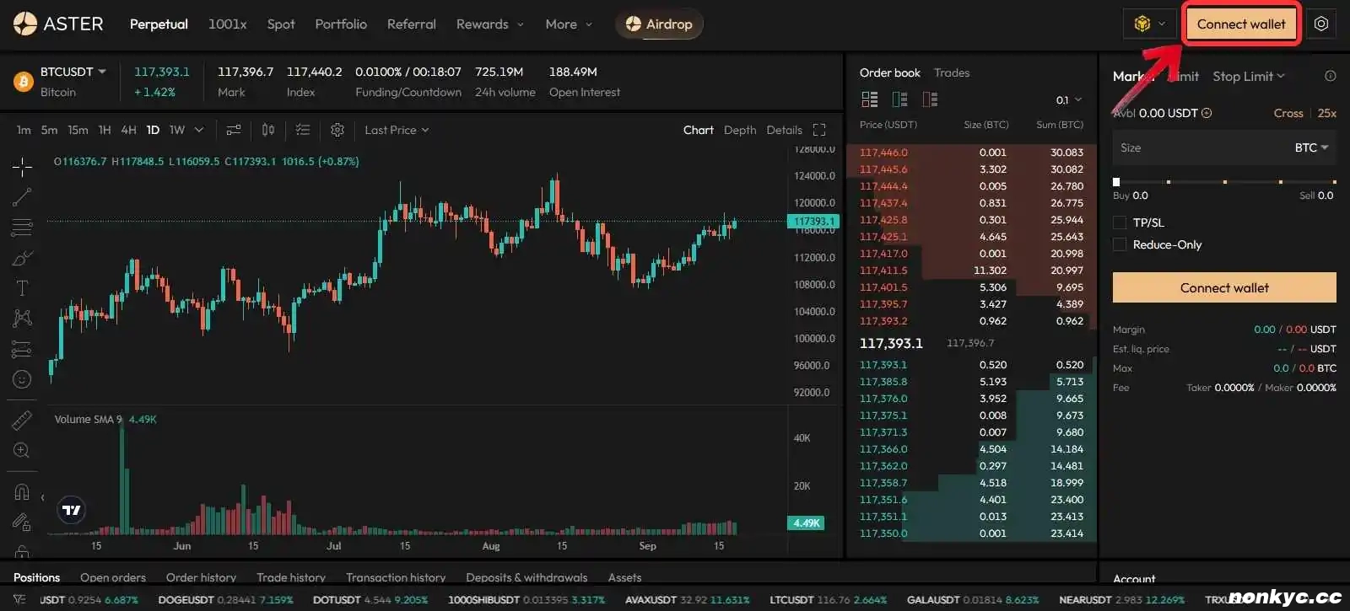Click Connect wallet in the top bar

pyautogui.click(x=1241, y=24)
